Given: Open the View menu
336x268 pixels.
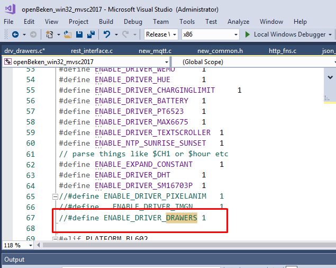Looking at the screenshot, I should (x=51, y=22).
